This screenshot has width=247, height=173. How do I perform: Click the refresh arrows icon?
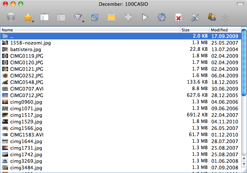(95, 17)
